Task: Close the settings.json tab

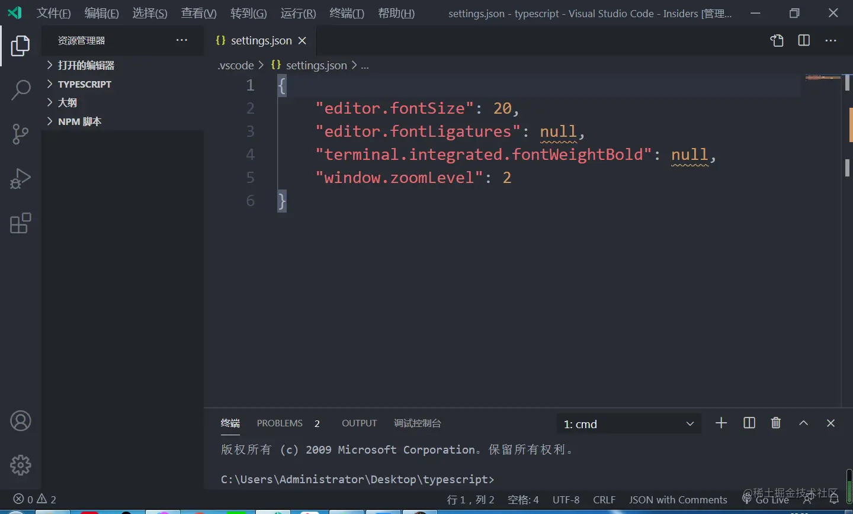Action: click(302, 40)
